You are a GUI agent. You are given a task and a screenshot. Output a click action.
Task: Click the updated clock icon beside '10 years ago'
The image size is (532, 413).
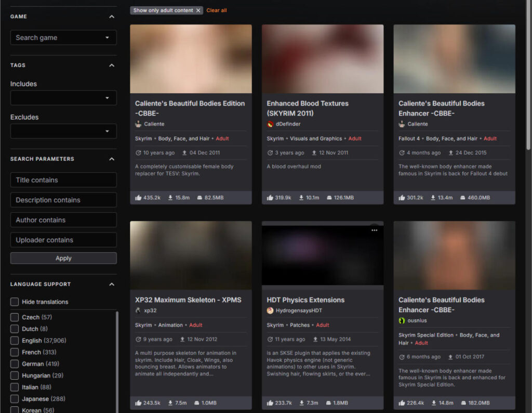[138, 153]
